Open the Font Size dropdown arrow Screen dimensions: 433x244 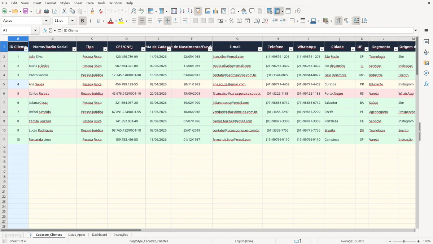click(72, 21)
